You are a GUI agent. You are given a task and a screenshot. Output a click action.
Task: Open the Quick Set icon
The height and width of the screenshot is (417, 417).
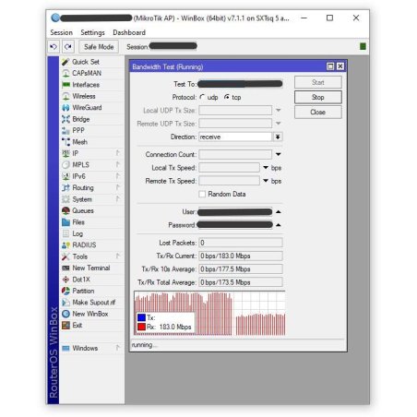tap(66, 62)
